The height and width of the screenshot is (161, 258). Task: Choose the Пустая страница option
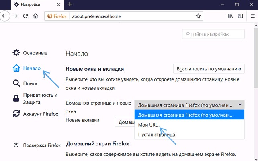point(189,135)
